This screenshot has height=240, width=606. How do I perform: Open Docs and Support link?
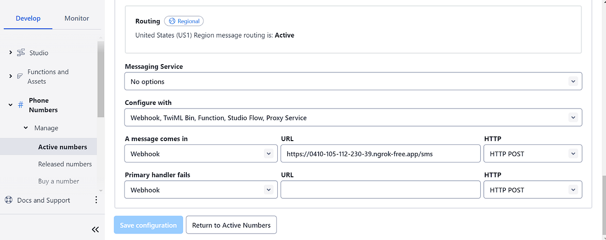44,200
